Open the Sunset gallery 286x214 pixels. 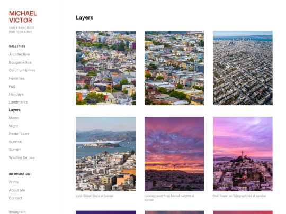pos(15,150)
